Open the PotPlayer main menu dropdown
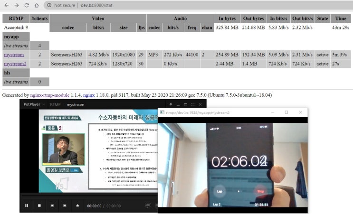353x214 pixels. [34, 104]
